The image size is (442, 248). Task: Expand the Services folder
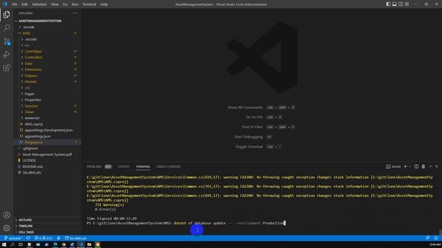pyautogui.click(x=48, y=106)
